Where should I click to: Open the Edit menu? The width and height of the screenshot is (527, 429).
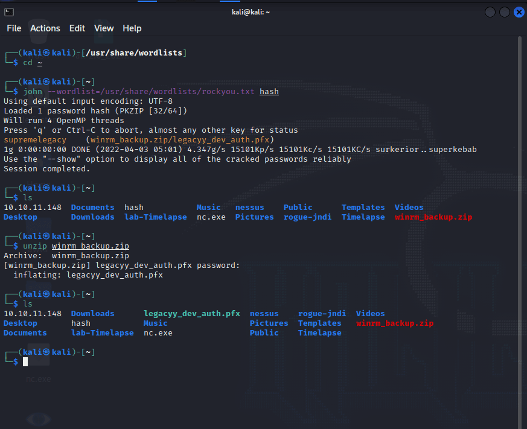point(77,28)
